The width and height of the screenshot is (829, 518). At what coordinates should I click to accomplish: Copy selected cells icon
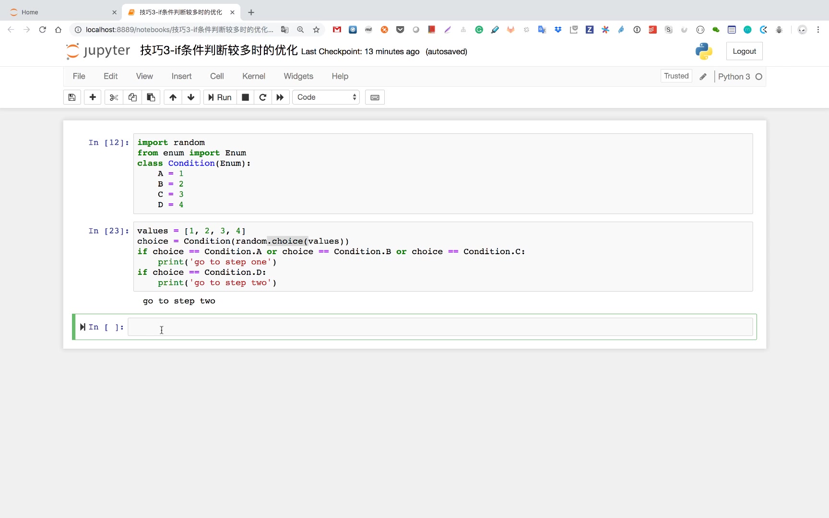[132, 97]
